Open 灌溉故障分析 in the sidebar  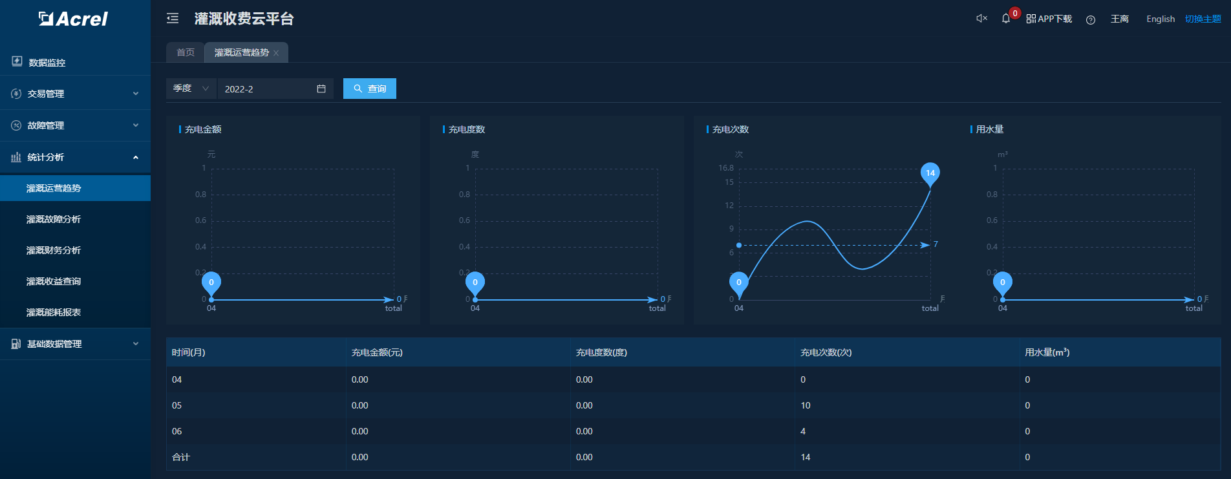pyautogui.click(x=54, y=219)
